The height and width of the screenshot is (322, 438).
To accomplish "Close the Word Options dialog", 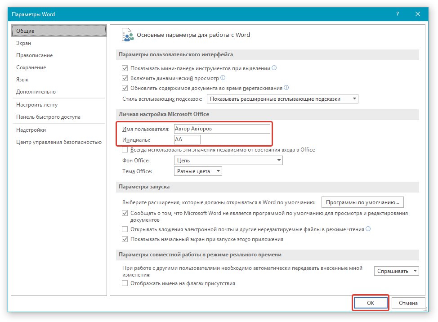I will [x=418, y=14].
